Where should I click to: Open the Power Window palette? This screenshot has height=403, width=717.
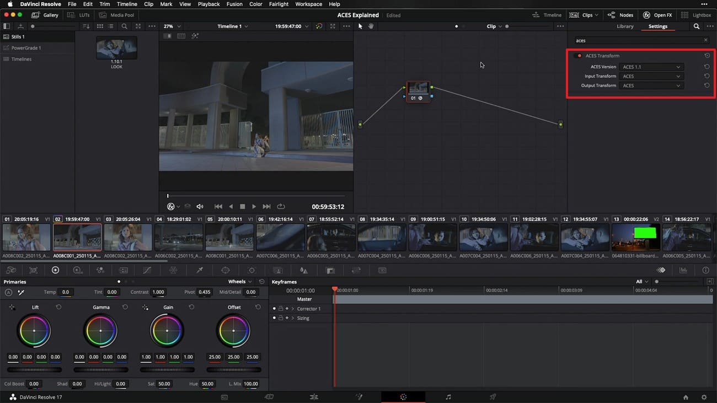[226, 270]
